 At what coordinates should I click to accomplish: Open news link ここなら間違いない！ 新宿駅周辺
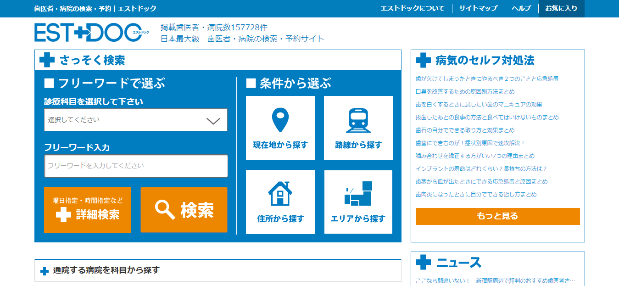pyautogui.click(x=495, y=280)
